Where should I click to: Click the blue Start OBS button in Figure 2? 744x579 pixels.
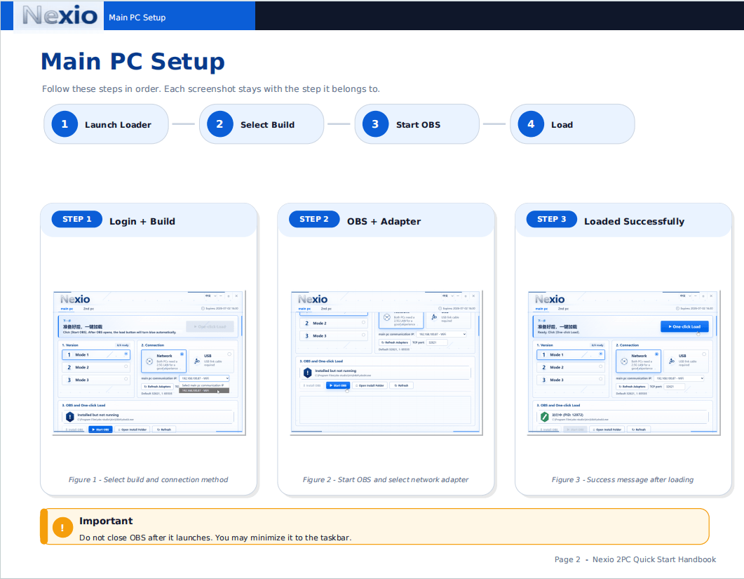[338, 385]
